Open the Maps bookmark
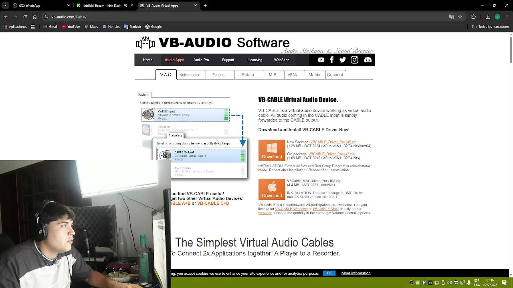The width and height of the screenshot is (513, 288). pyautogui.click(x=91, y=27)
